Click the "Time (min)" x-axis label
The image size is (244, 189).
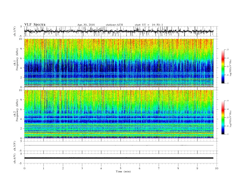point(123,171)
